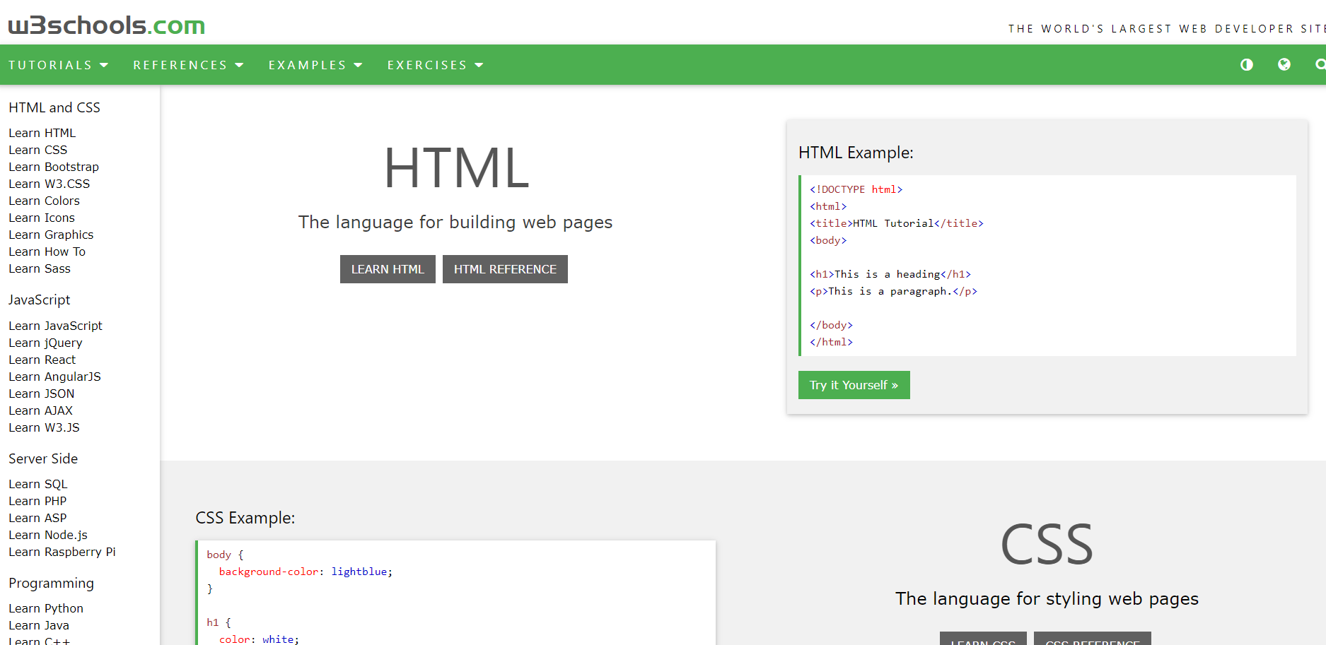Open Learn Colors sidebar link
Image resolution: width=1326 pixels, height=645 pixels.
(44, 201)
